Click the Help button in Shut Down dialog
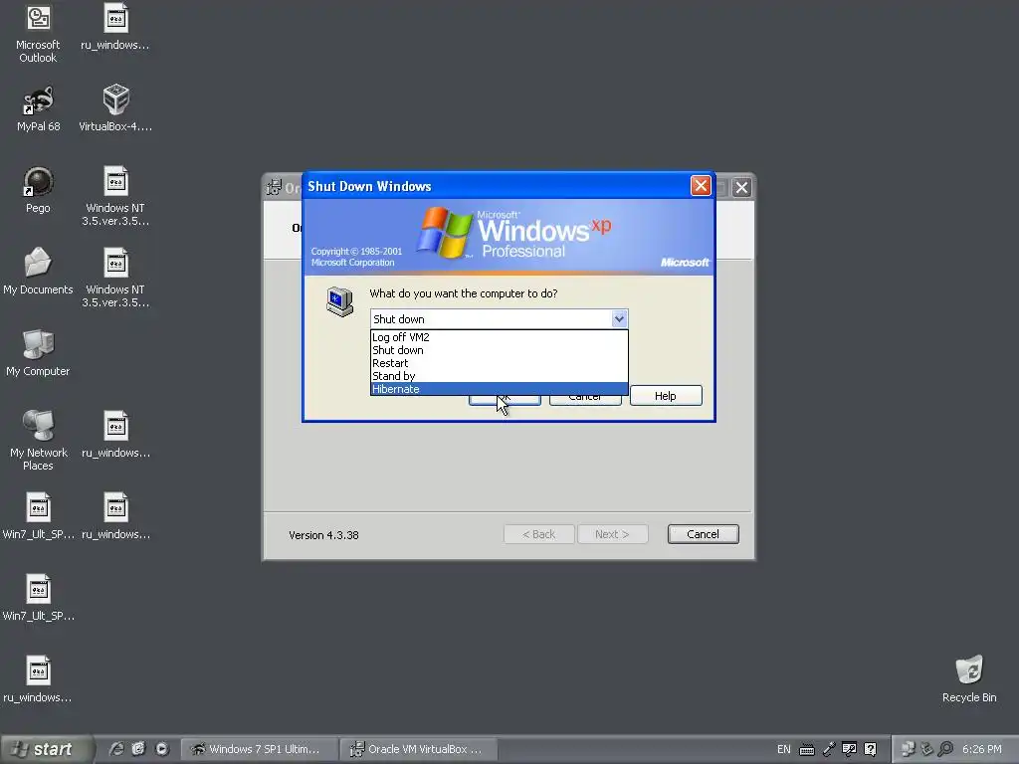The width and height of the screenshot is (1019, 764). tap(666, 396)
